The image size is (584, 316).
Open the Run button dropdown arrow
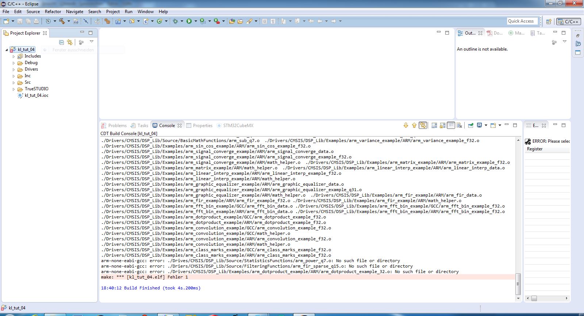point(196,21)
